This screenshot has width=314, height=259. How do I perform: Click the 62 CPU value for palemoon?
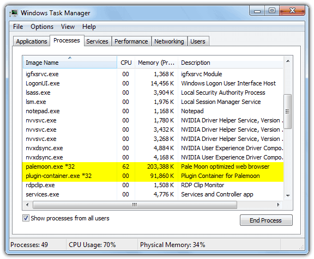pos(126,166)
